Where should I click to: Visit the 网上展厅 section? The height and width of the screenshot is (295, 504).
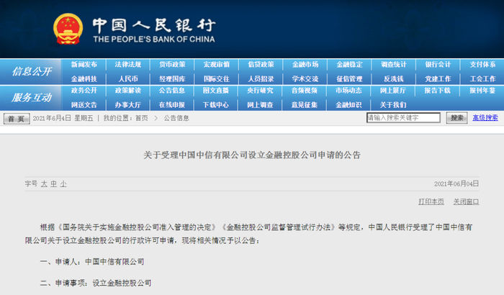(393, 91)
